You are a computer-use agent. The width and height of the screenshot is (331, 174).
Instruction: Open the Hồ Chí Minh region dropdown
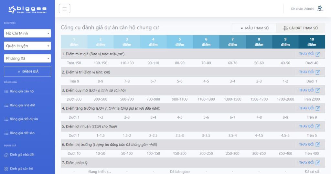coord(27,33)
